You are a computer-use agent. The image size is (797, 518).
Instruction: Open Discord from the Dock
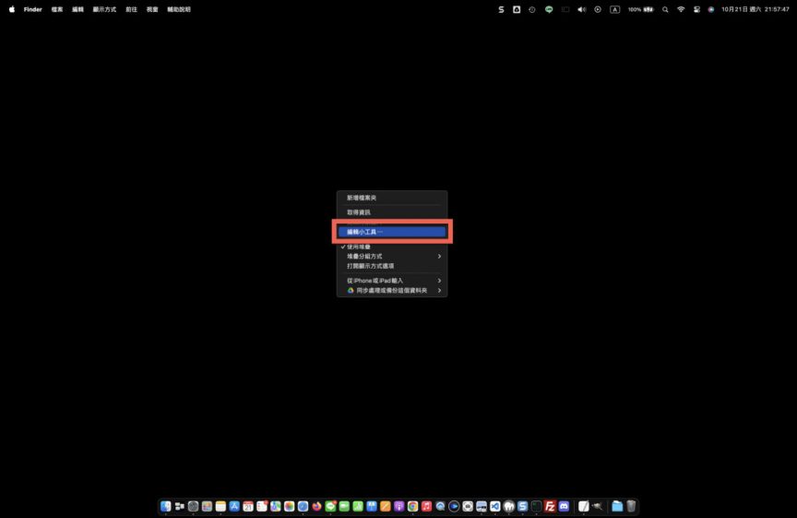(x=564, y=506)
